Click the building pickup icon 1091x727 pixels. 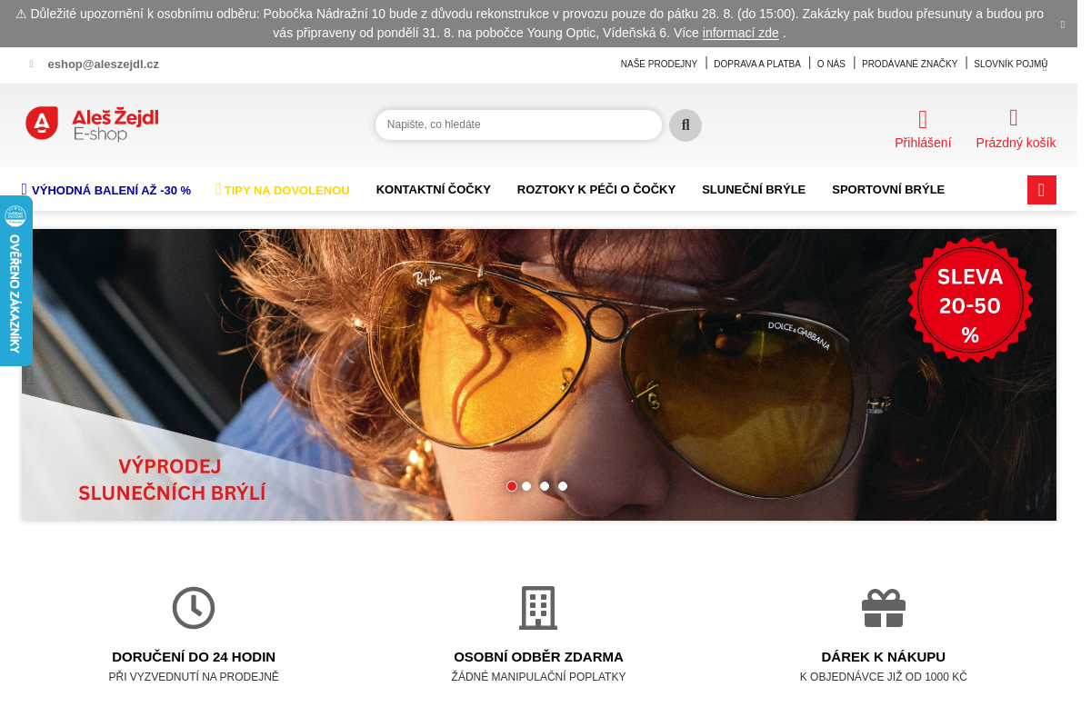coord(538,608)
